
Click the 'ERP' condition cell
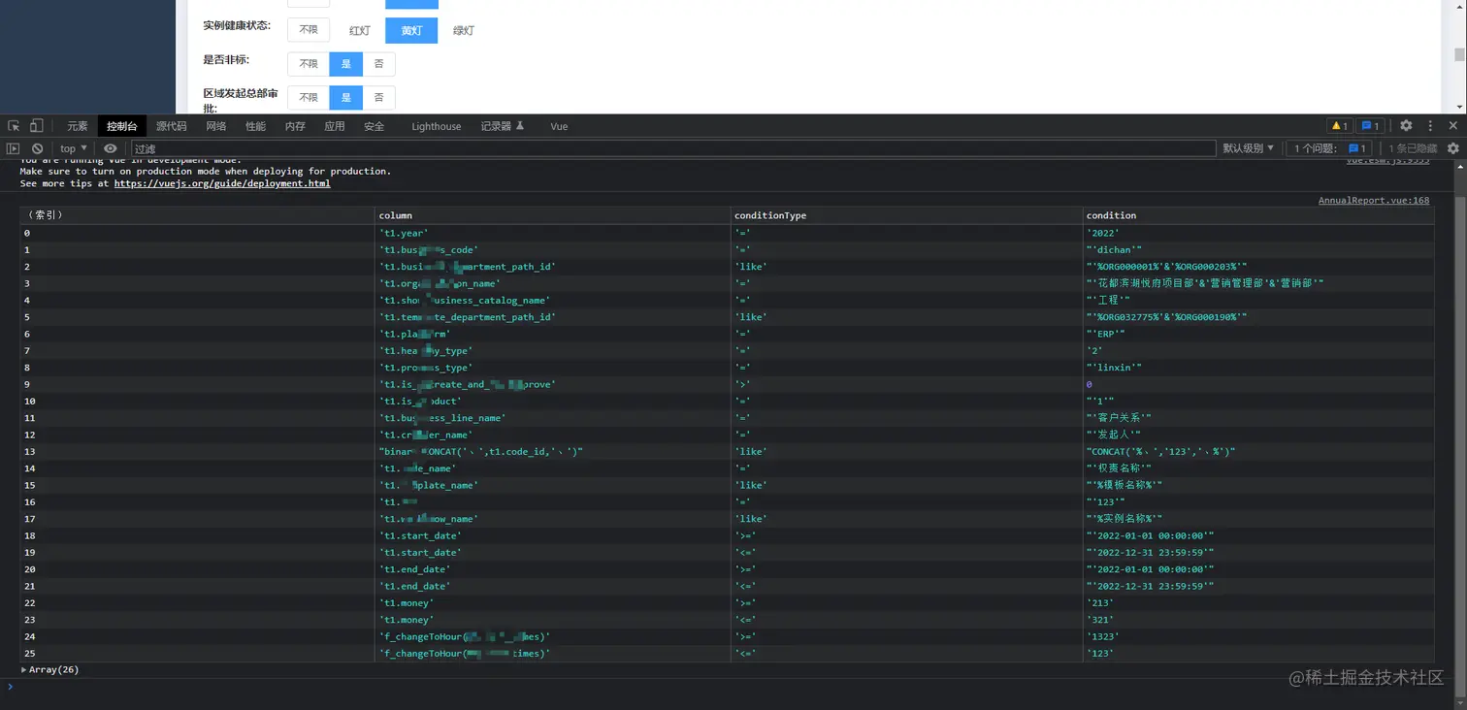[x=1258, y=334]
